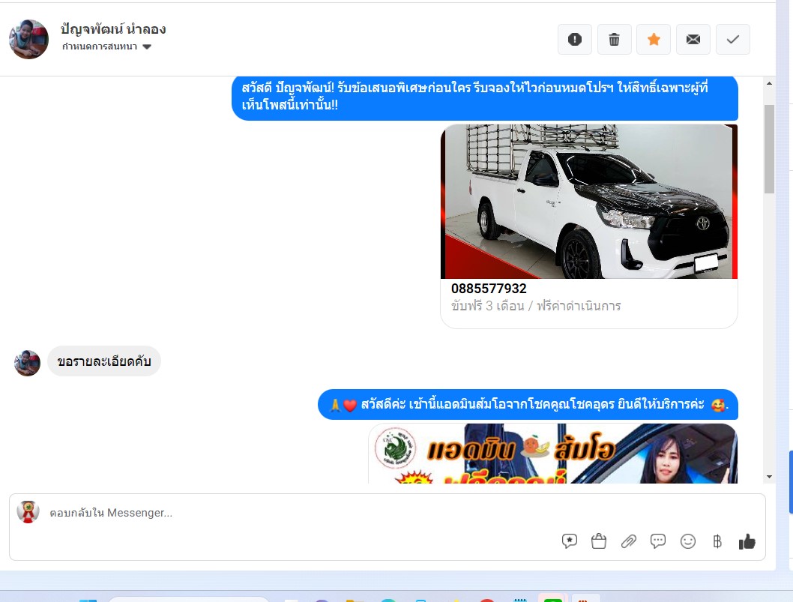Open the emoji picker smiley icon
The height and width of the screenshot is (602, 793).
[688, 541]
